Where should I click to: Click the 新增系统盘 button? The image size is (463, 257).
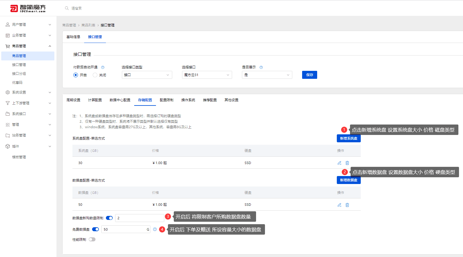349,138
